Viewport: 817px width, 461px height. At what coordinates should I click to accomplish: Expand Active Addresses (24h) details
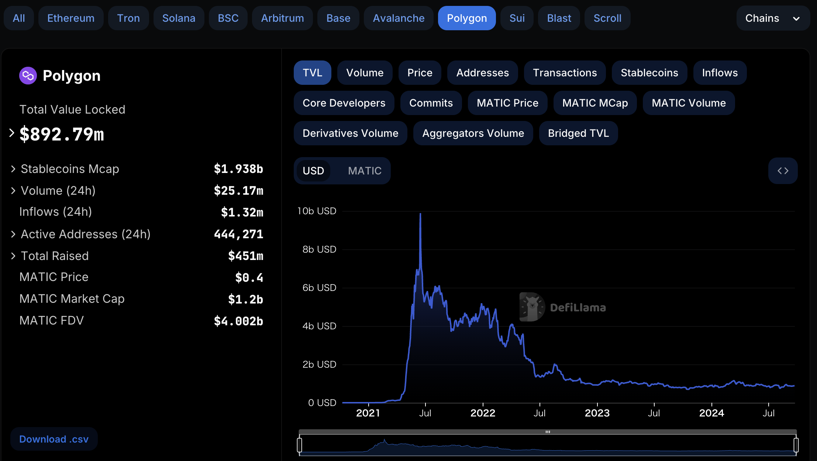click(x=13, y=234)
